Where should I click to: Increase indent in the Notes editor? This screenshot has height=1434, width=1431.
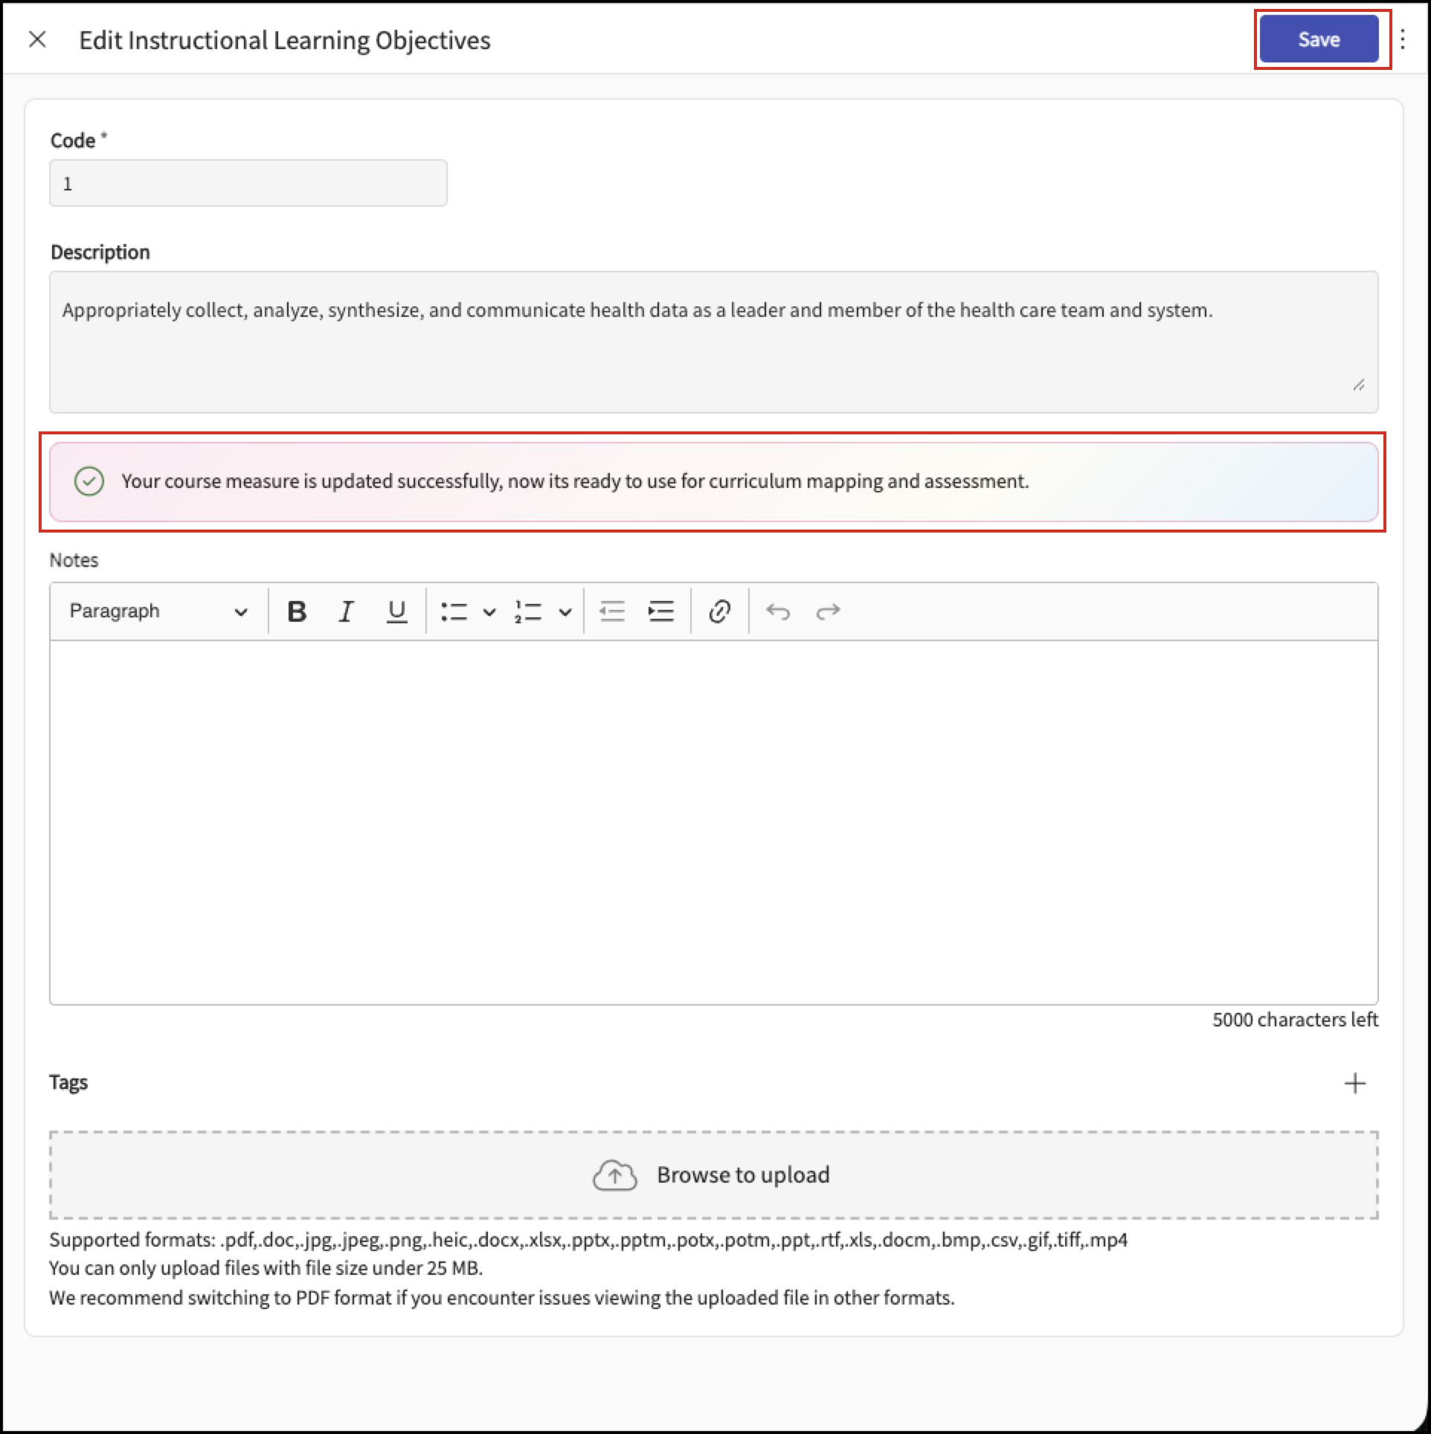click(x=661, y=611)
